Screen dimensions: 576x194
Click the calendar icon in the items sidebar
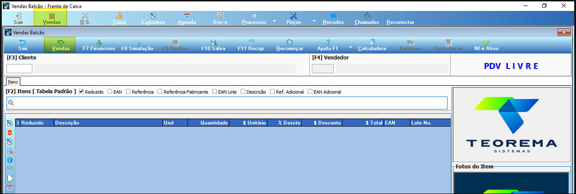(x=10, y=187)
